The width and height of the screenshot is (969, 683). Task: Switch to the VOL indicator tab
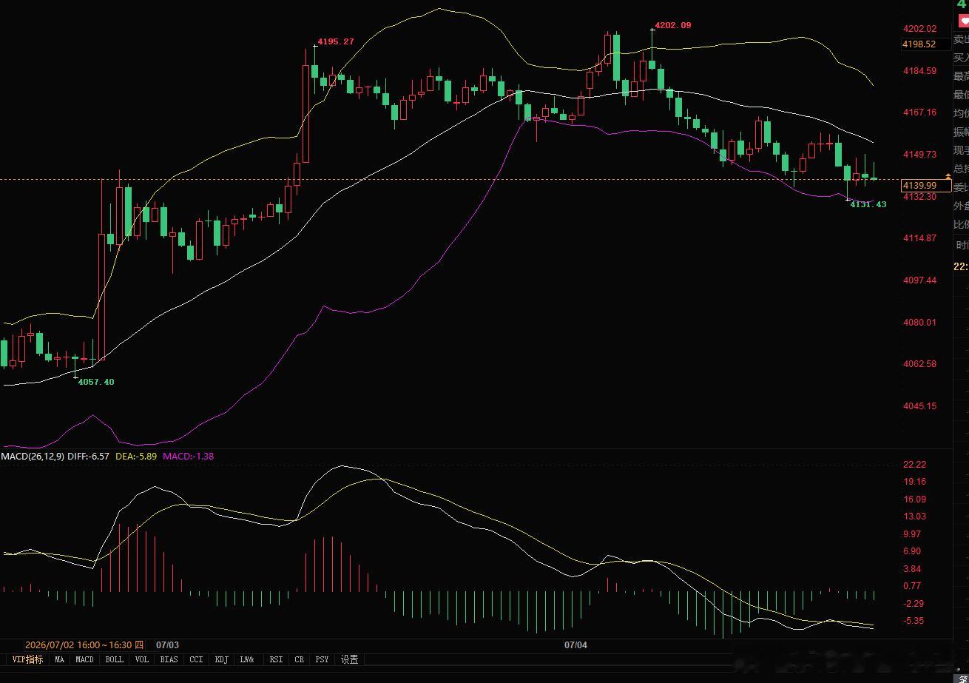[142, 659]
